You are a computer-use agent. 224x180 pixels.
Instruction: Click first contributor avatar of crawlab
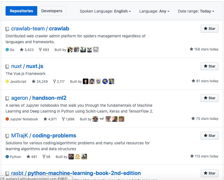point(70,50)
